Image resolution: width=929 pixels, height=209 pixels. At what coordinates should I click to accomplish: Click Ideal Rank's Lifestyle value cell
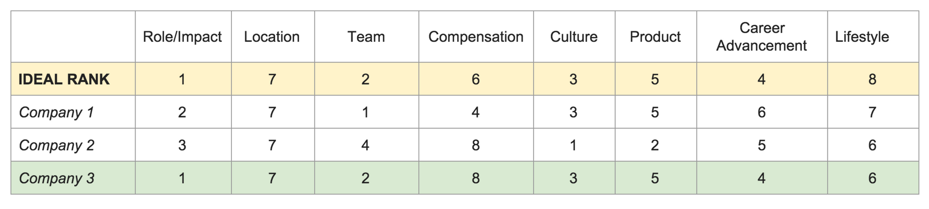tap(872, 79)
